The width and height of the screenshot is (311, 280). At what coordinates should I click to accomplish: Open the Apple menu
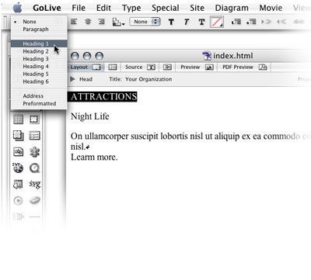(x=18, y=8)
